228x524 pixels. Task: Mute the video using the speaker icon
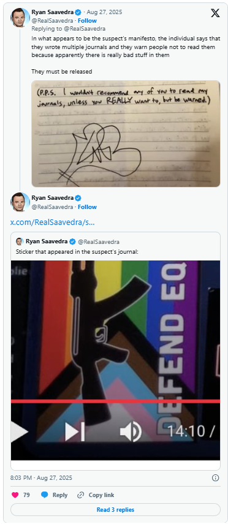(131, 432)
